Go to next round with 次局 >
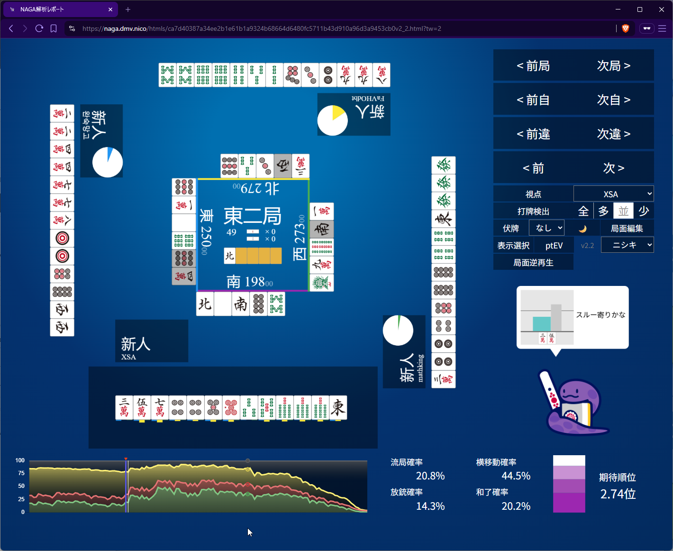Screen dimensions: 673x551 (613, 66)
